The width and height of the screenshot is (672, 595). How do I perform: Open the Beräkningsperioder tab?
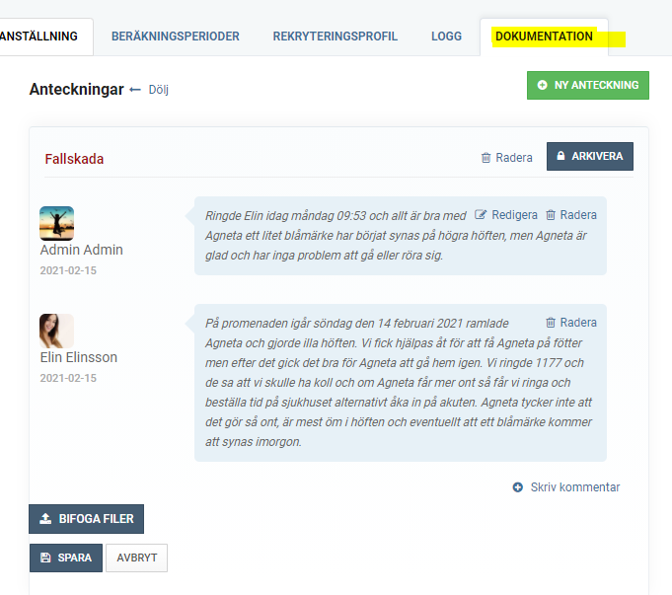point(176,37)
